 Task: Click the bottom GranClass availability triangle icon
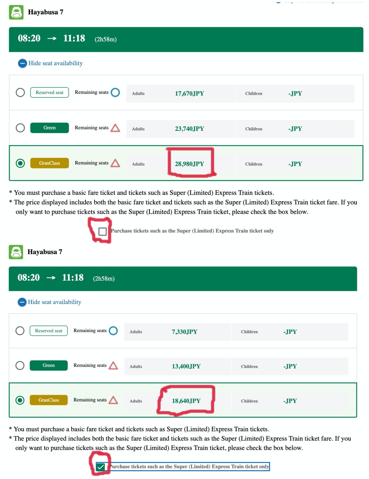coord(113,400)
